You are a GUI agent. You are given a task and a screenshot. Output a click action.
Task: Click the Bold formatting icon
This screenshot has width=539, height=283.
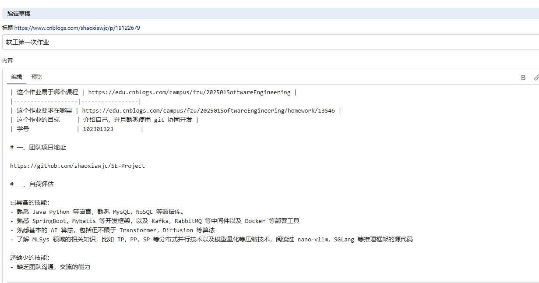click(x=523, y=78)
